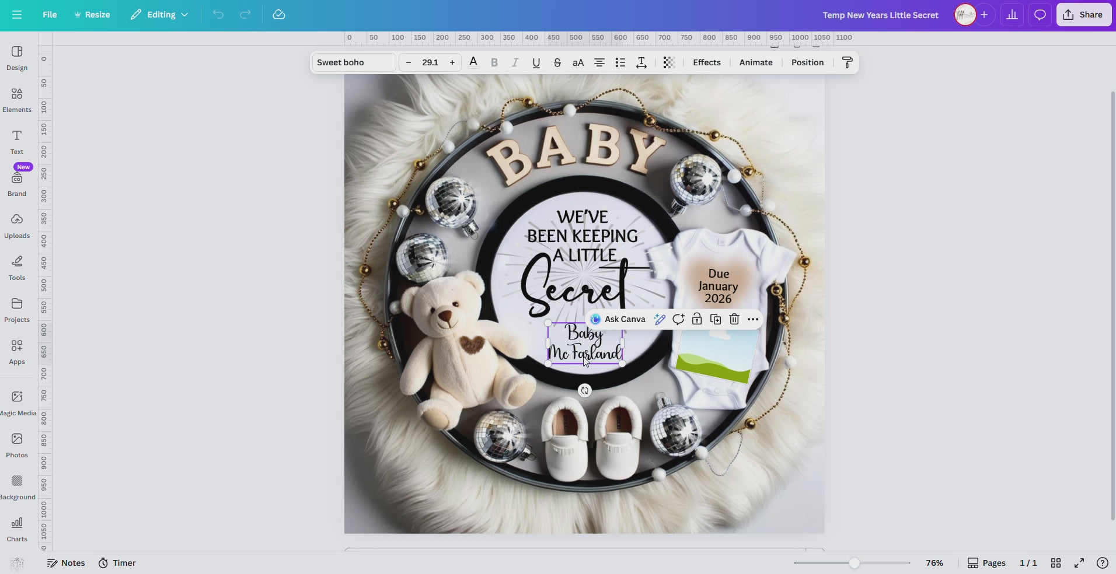The image size is (1116, 574).
Task: Duplicate the selected element
Action: point(715,319)
